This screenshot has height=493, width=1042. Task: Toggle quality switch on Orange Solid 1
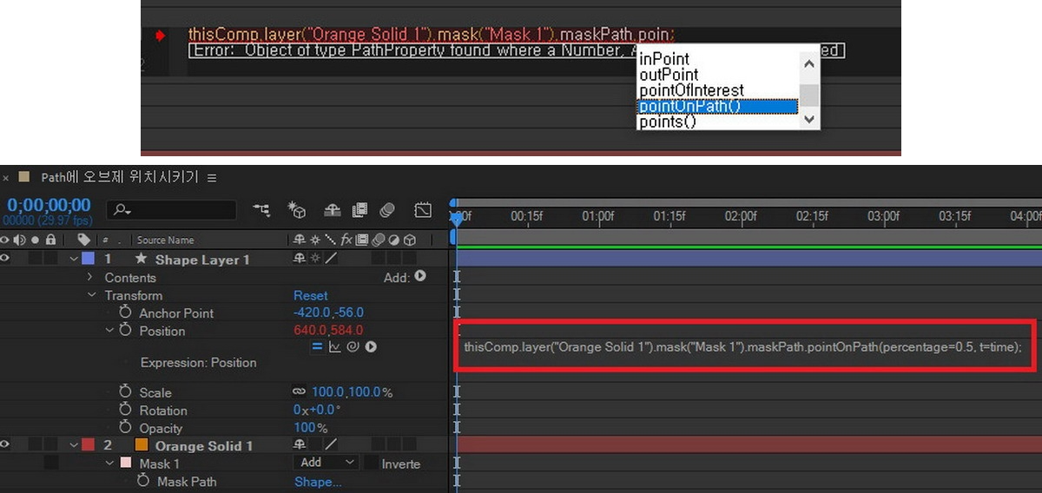(x=332, y=444)
